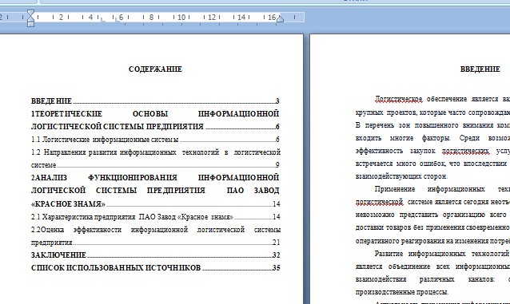Click the misspelled word Логистическое on second page
The image size is (510, 304).
tap(398, 99)
